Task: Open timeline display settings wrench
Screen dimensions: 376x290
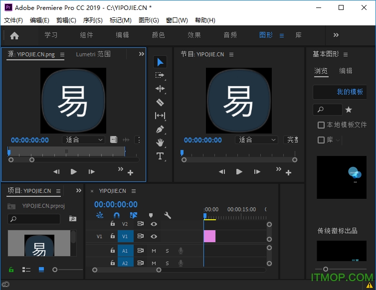Action: click(168, 215)
